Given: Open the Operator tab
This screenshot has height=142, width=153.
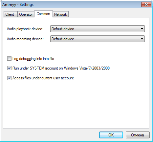Looking at the screenshot, I should click(x=26, y=14).
